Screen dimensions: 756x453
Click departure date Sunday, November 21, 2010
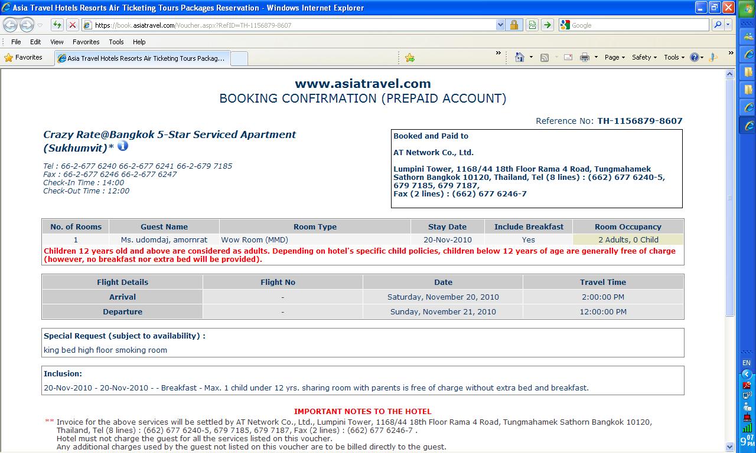(x=443, y=311)
